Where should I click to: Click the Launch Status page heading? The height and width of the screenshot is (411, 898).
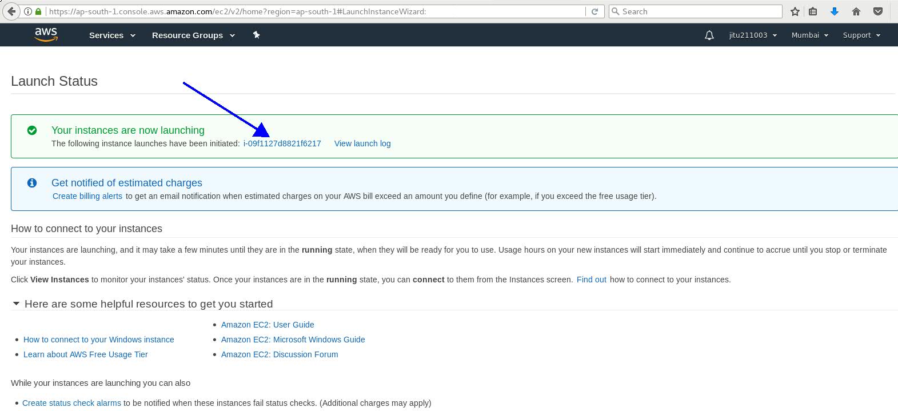point(54,81)
